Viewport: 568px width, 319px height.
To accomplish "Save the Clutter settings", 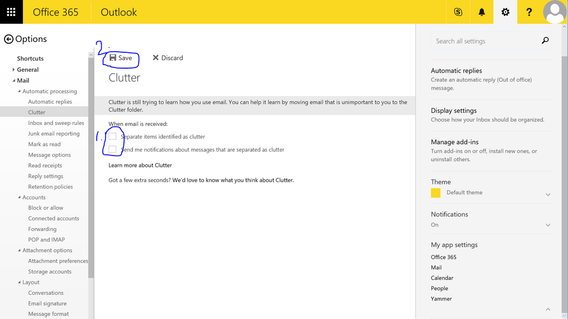I will [x=121, y=58].
